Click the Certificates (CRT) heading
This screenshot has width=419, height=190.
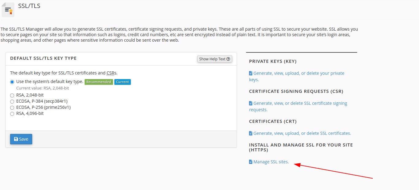(273, 121)
